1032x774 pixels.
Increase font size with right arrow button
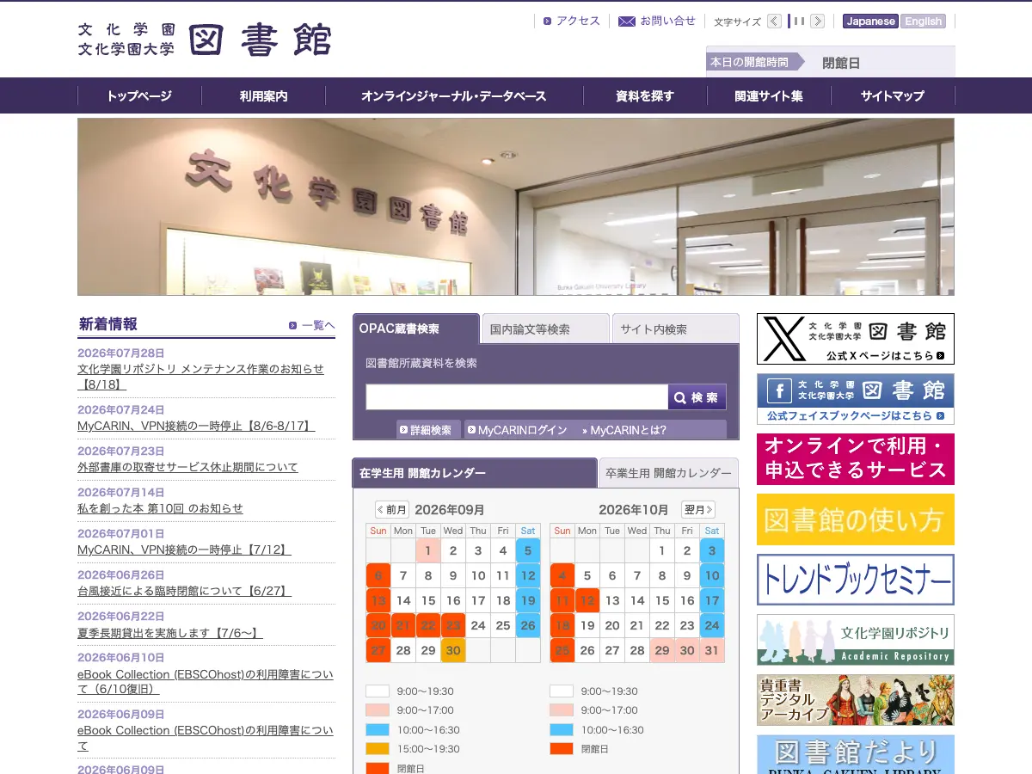817,21
